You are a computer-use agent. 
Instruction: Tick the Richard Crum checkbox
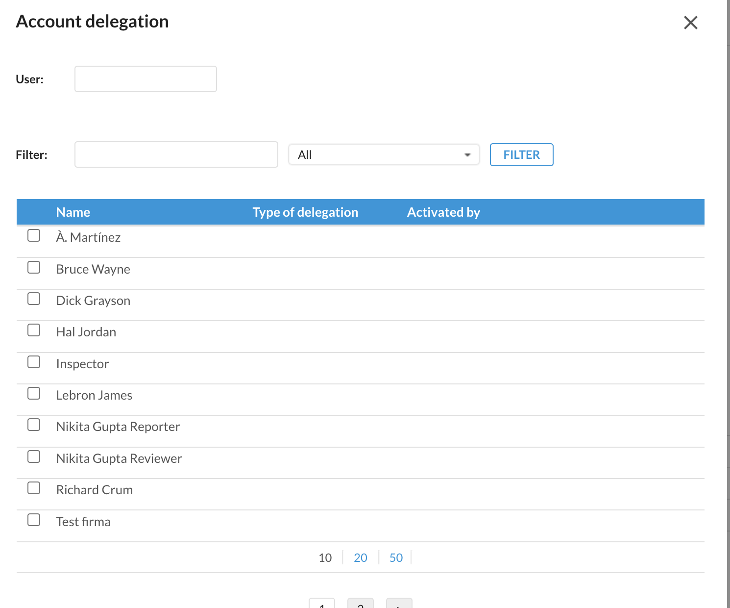click(x=34, y=488)
